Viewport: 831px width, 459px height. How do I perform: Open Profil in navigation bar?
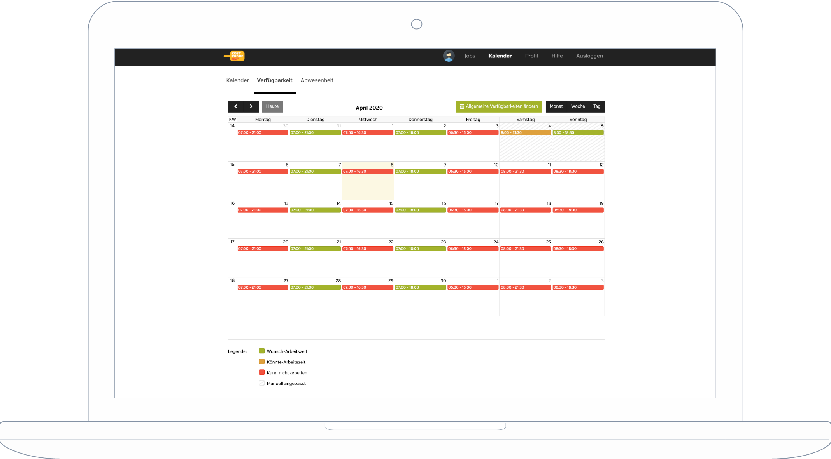pos(531,56)
